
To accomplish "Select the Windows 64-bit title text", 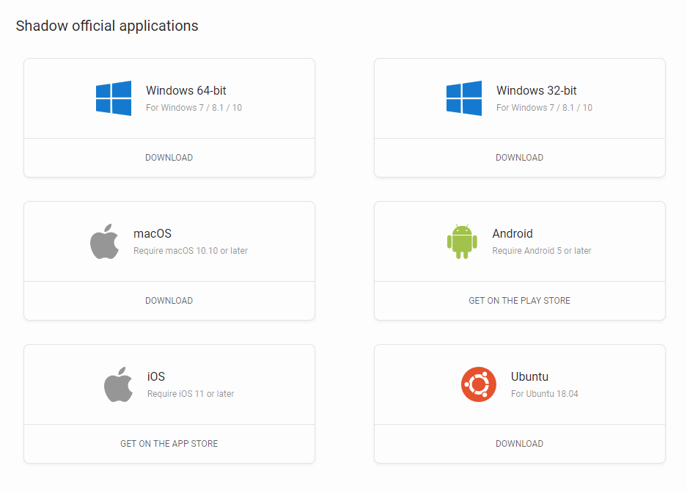I will 186,91.
